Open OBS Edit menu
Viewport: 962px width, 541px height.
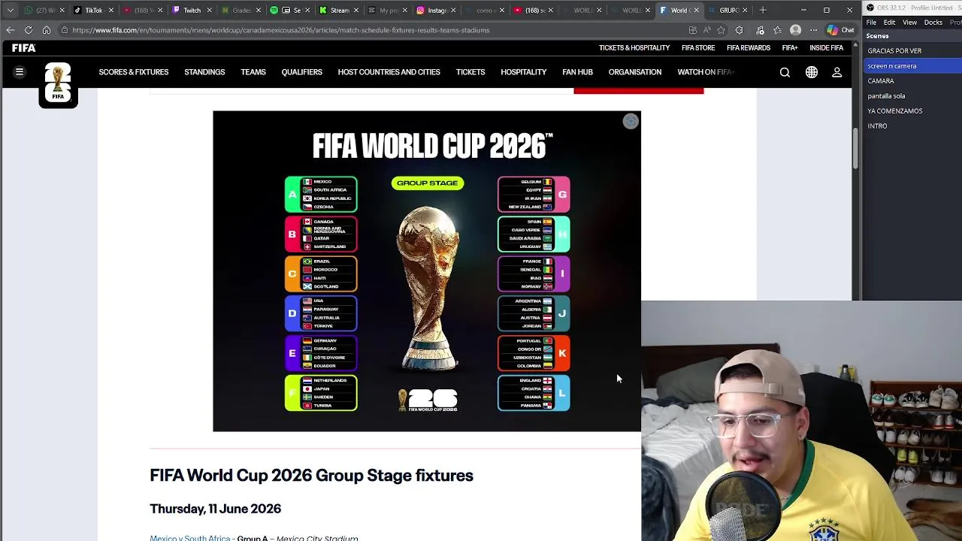tap(889, 23)
